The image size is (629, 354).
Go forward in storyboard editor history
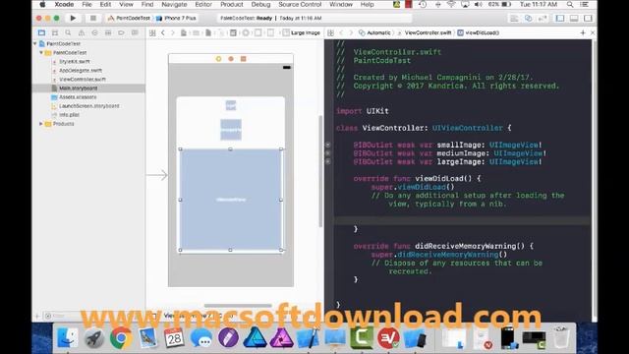click(173, 32)
